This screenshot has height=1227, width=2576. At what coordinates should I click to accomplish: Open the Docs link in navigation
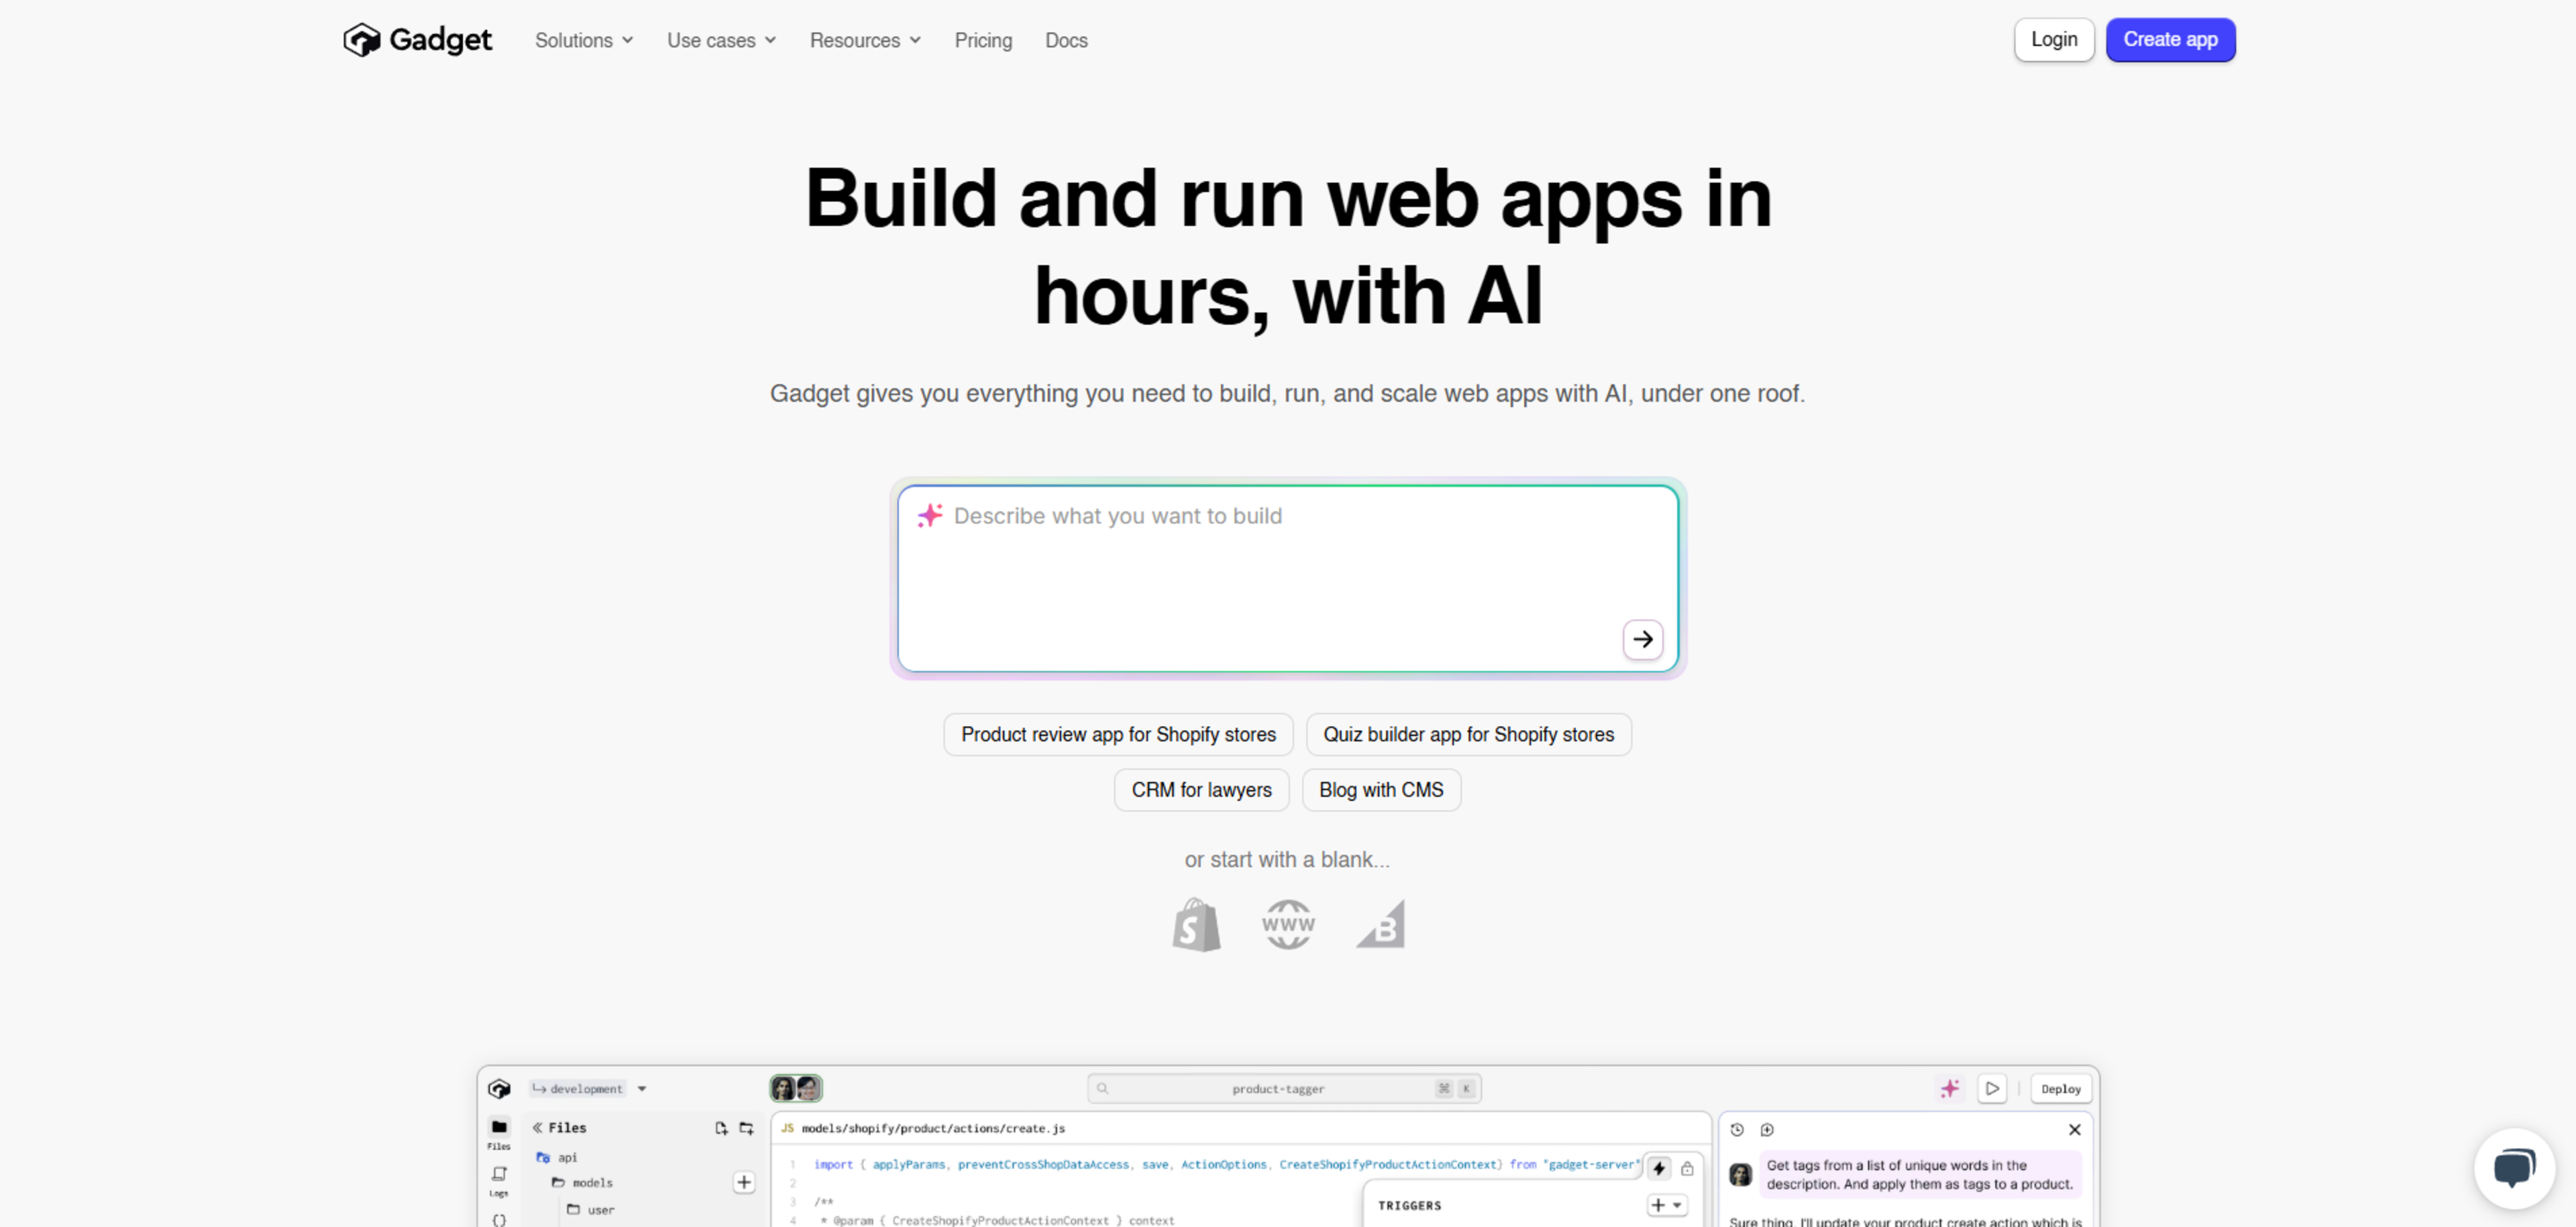1066,40
